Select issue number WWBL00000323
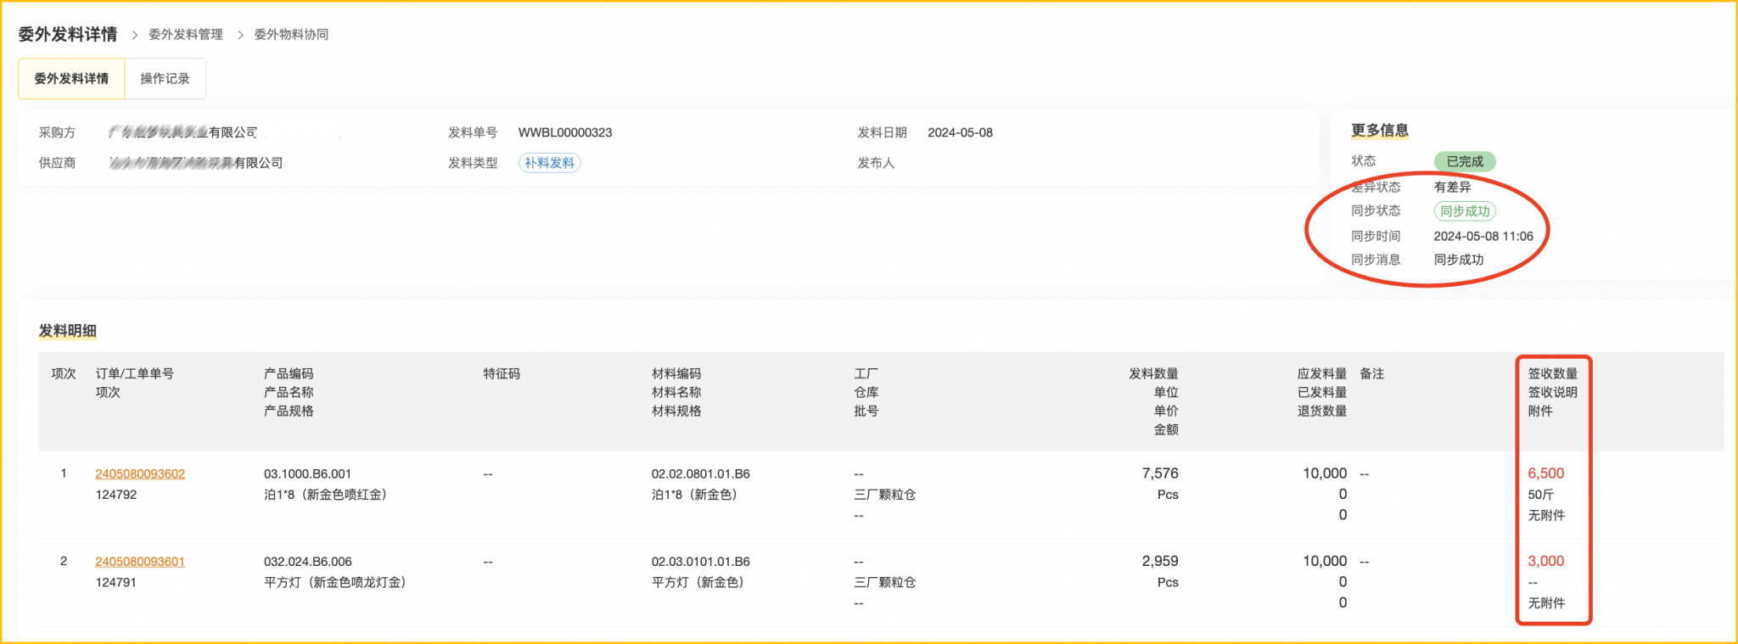Image resolution: width=1738 pixels, height=644 pixels. (565, 132)
